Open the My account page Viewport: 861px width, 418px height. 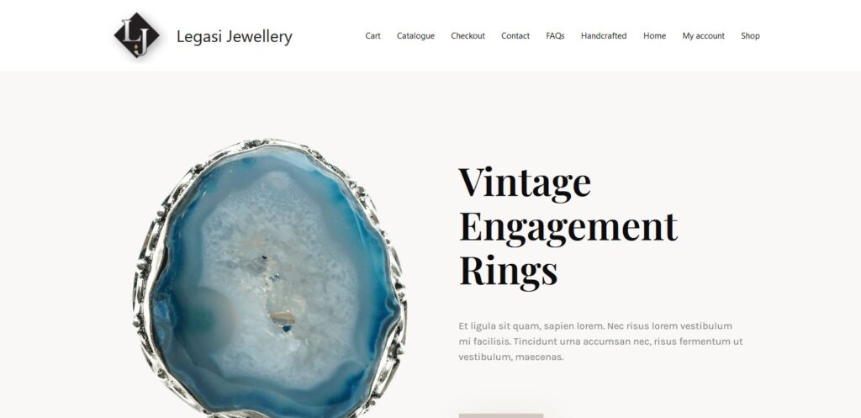[x=704, y=35]
